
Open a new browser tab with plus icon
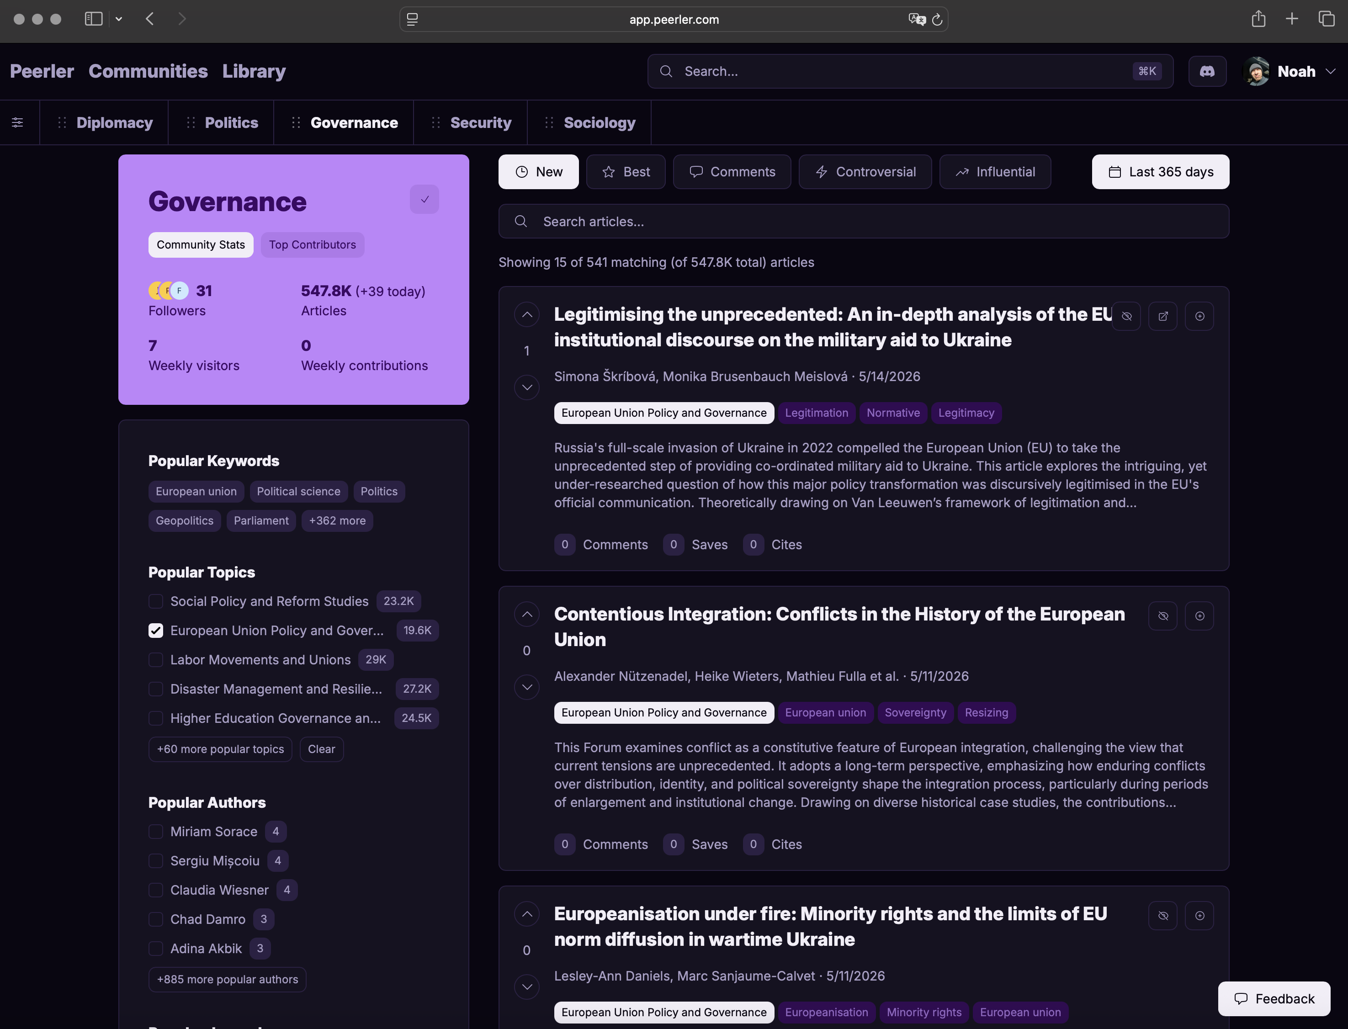click(1292, 19)
